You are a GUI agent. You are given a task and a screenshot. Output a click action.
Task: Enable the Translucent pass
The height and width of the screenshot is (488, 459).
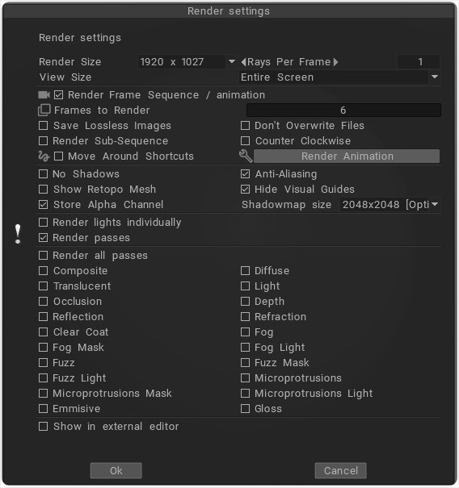pyautogui.click(x=44, y=286)
